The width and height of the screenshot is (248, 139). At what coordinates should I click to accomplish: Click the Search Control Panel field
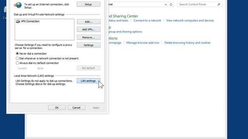coord(200,4)
